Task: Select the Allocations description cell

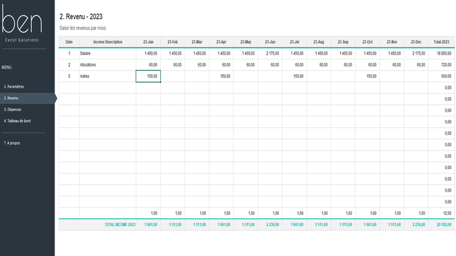Action: [x=107, y=65]
